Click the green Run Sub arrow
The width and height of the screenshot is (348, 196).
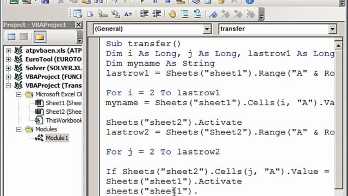[142, 2]
